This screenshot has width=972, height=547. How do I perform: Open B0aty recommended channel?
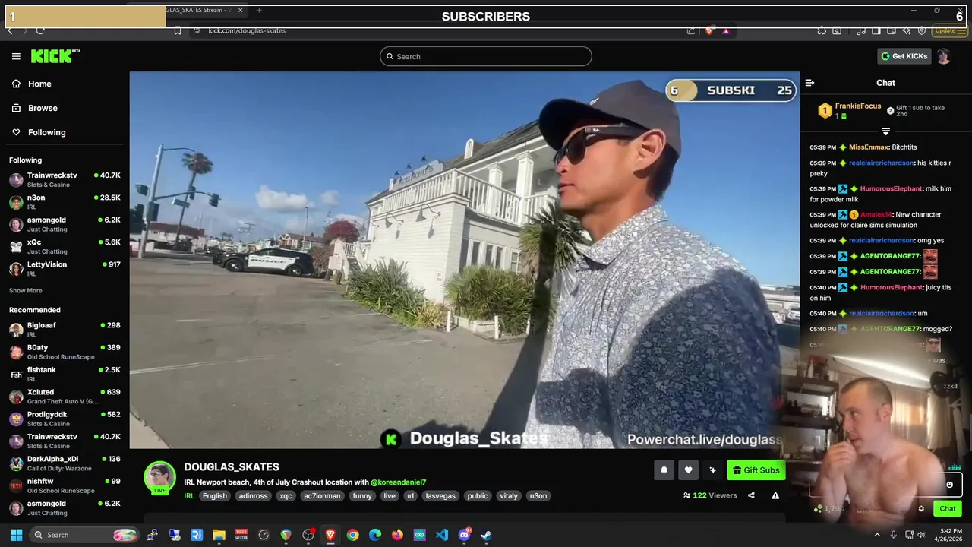65,352
